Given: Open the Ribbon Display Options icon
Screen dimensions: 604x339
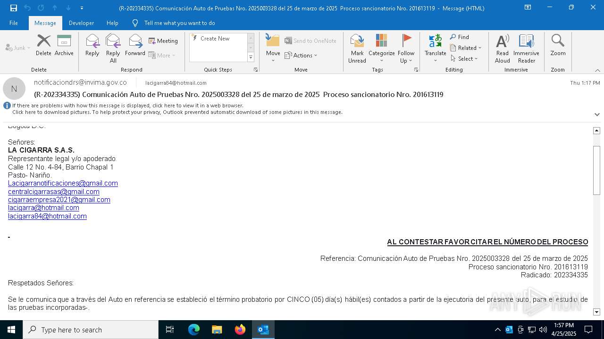Looking at the screenshot, I should click(x=528, y=8).
